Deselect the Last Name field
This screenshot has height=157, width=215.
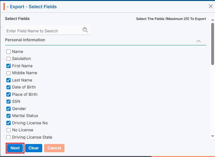click(9, 80)
